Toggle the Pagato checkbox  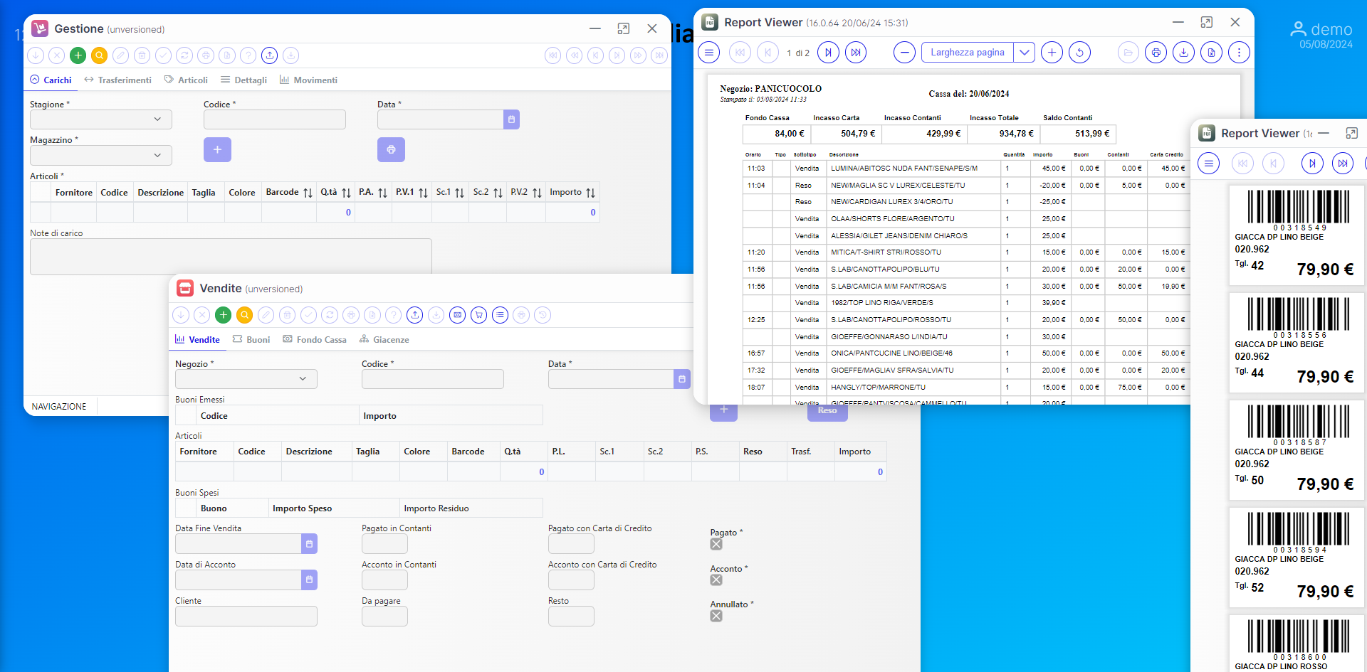coord(716,544)
